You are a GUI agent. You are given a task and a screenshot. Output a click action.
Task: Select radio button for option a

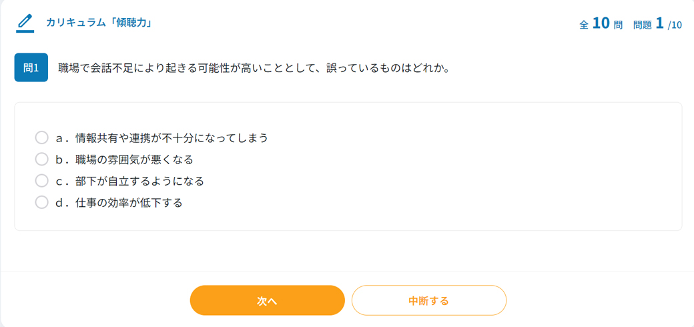(41, 137)
